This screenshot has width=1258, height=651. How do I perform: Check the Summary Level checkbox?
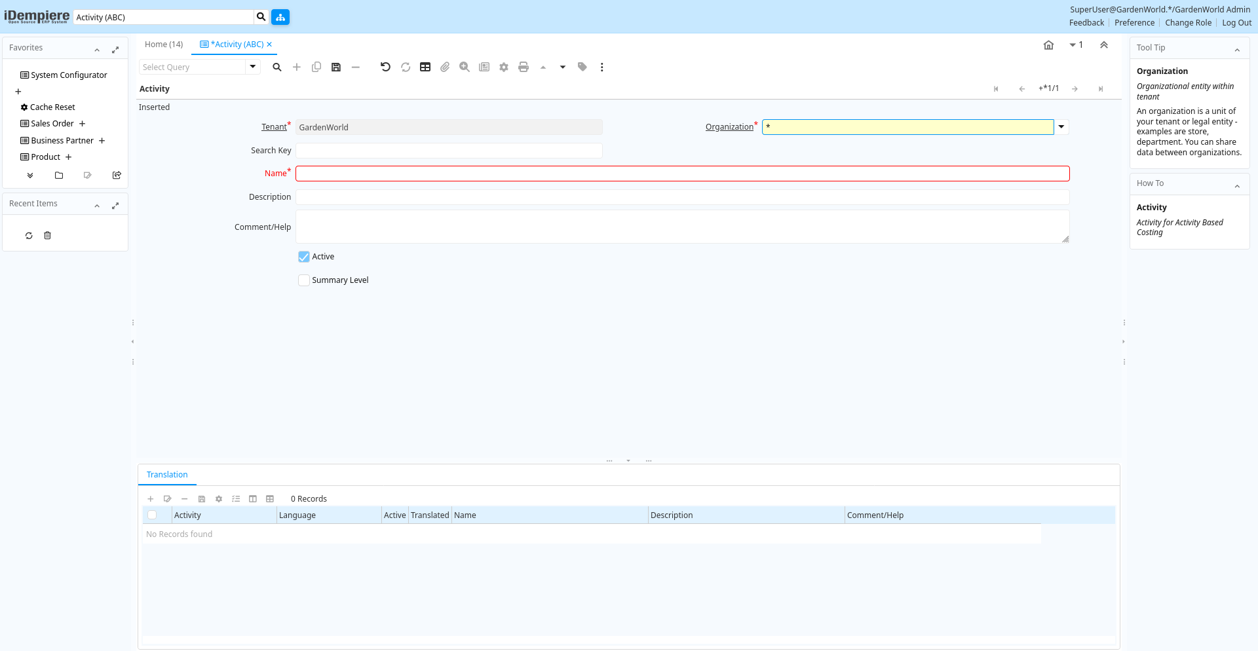(304, 280)
